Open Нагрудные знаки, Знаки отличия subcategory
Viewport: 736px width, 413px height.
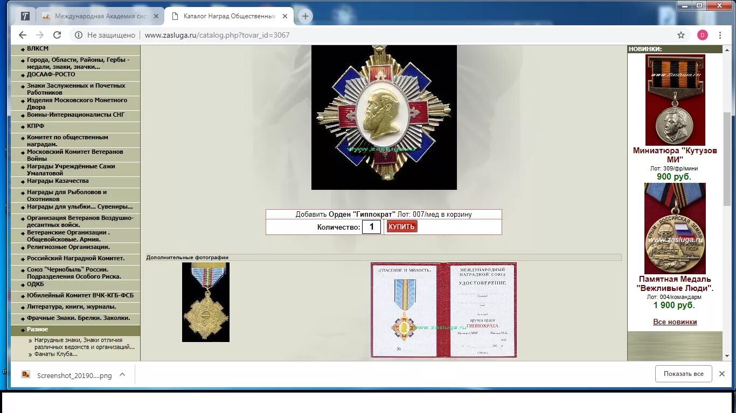(84, 343)
